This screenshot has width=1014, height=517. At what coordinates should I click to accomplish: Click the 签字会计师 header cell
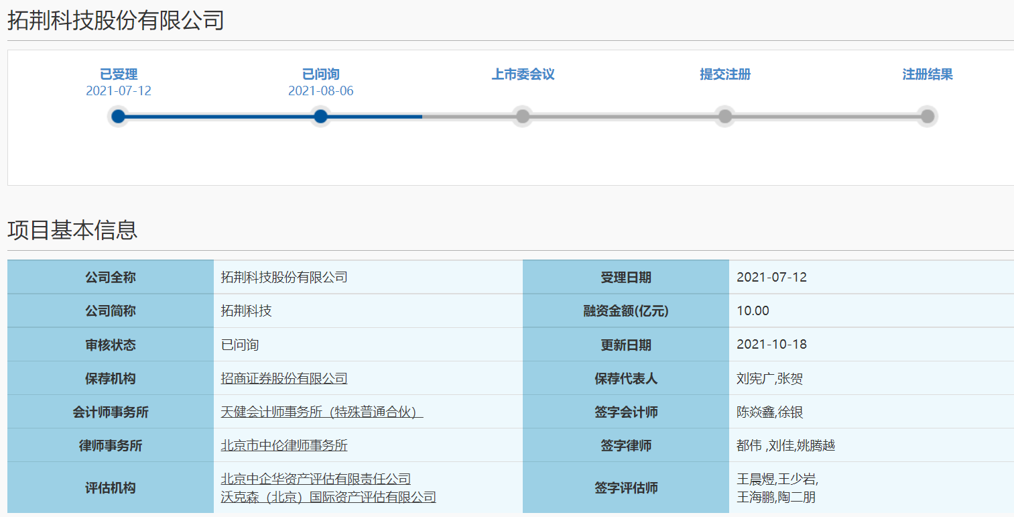(626, 411)
